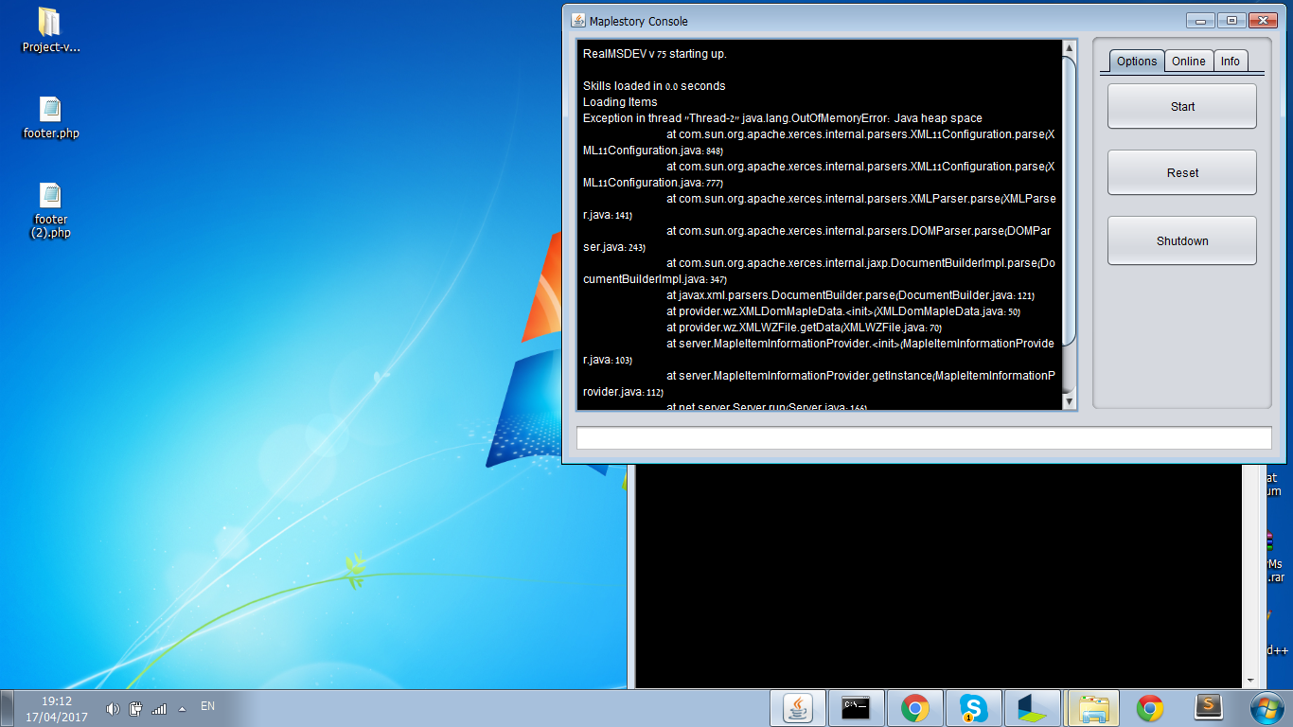Show hidden tray icons arrow

pyautogui.click(x=183, y=708)
